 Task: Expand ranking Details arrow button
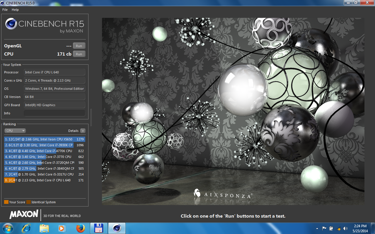[x=83, y=131]
